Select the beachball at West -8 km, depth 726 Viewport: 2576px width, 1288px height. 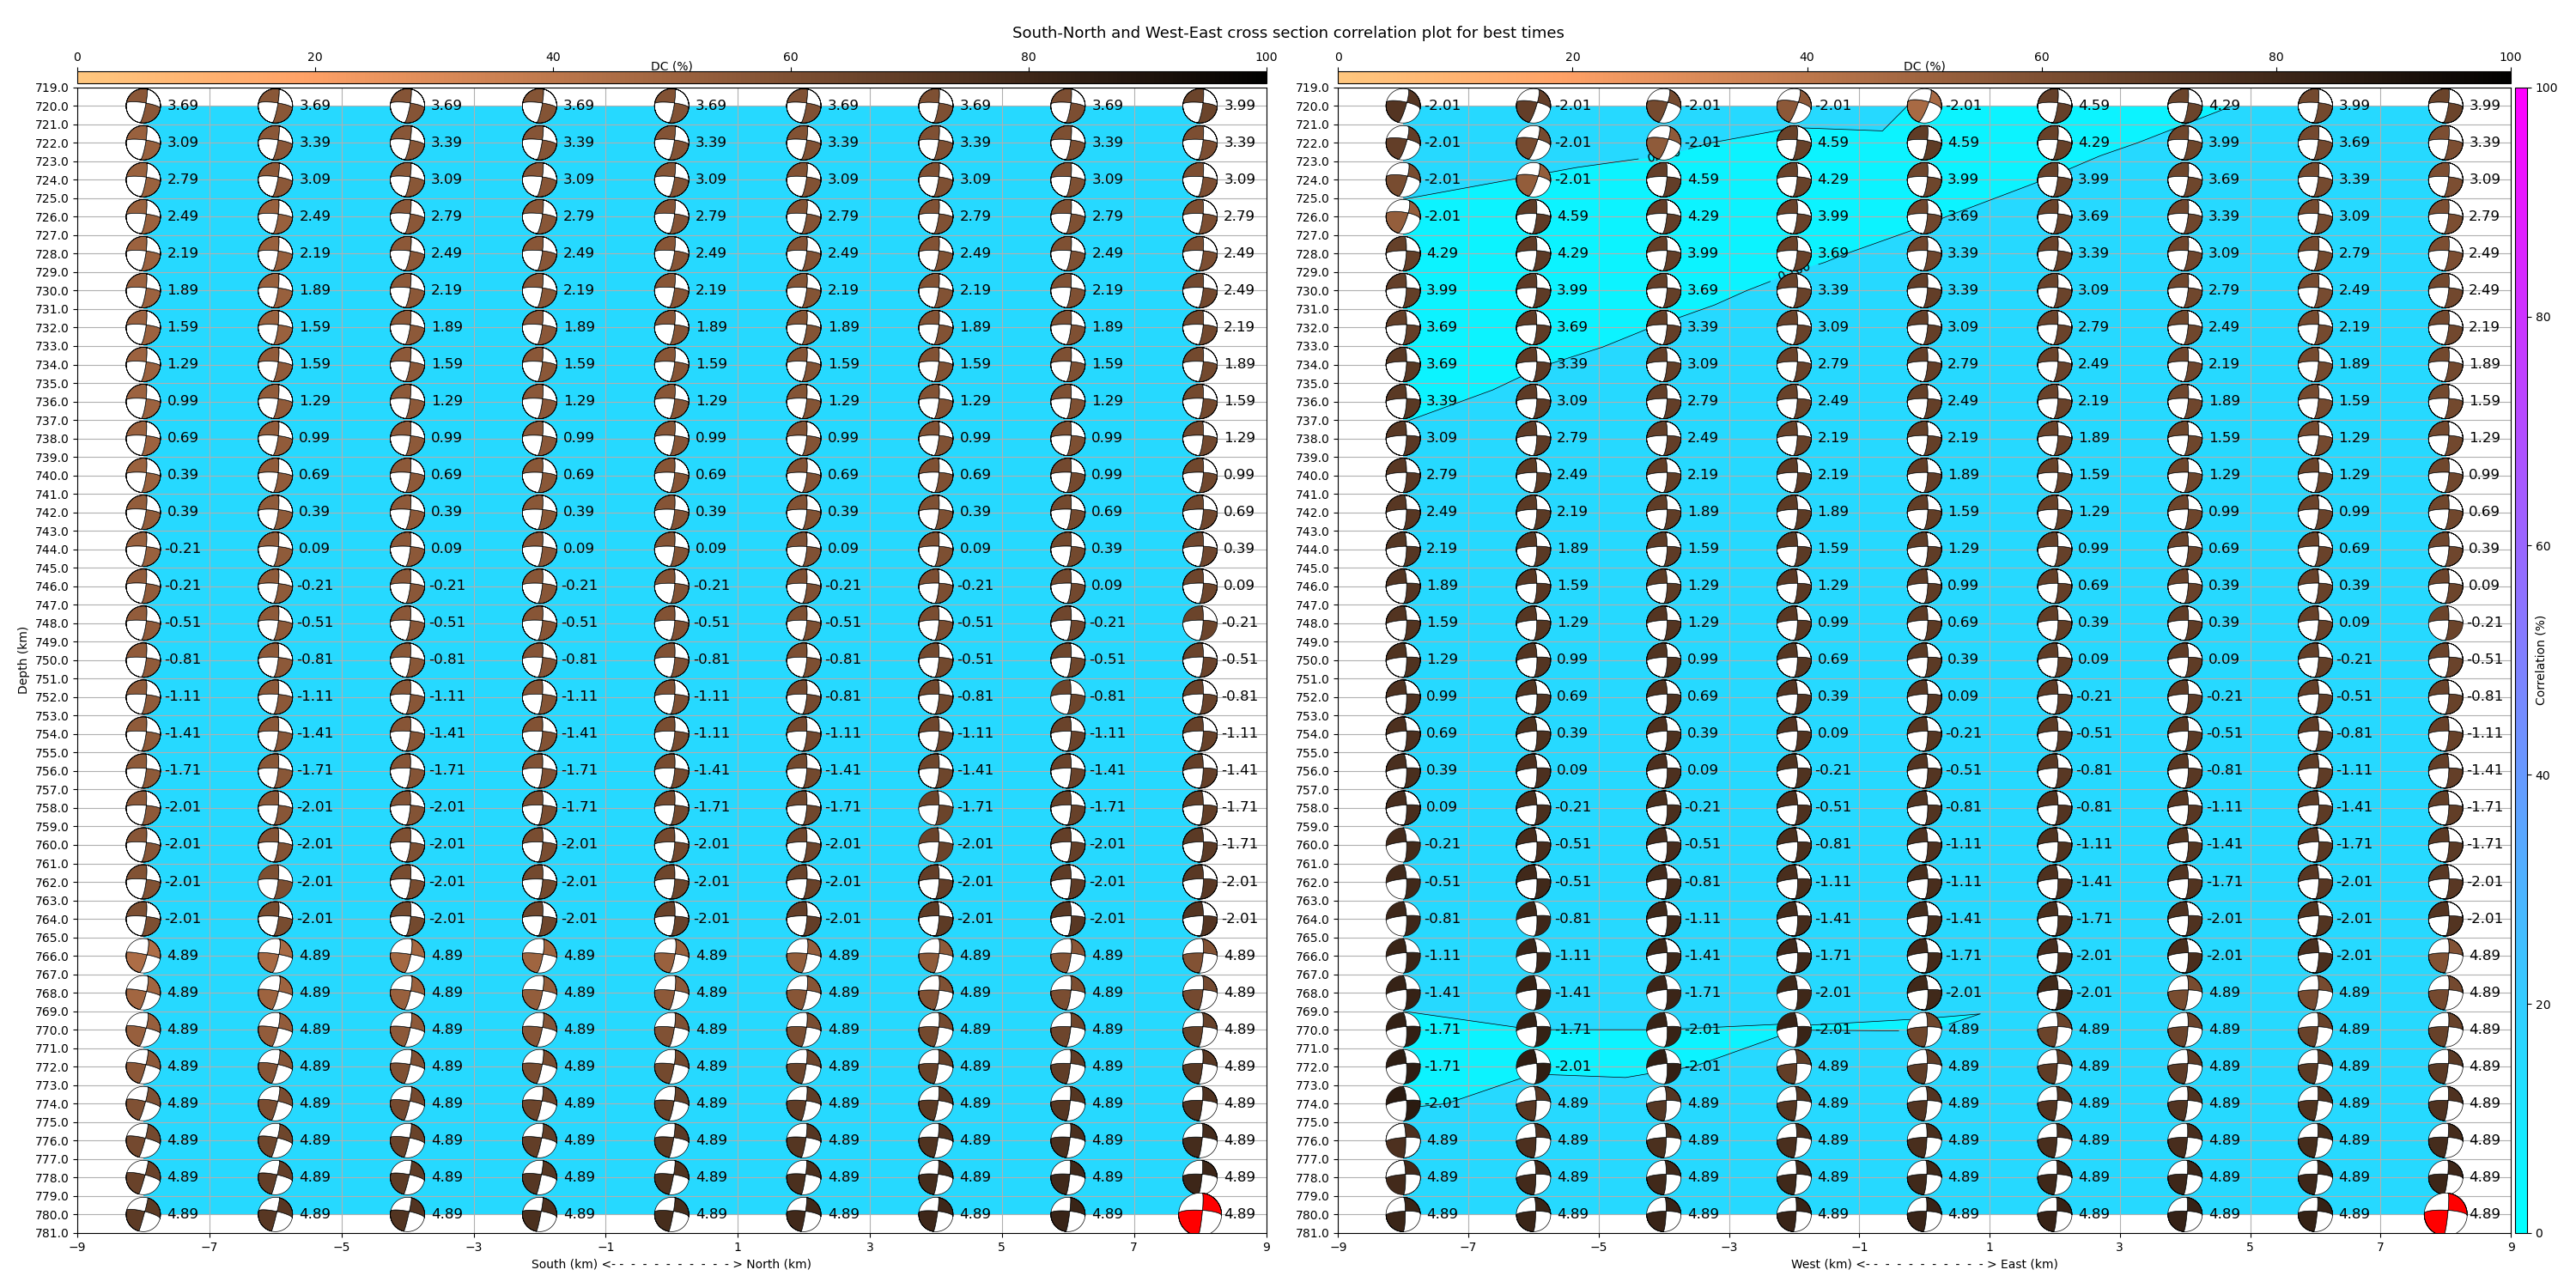pyautogui.click(x=1403, y=217)
